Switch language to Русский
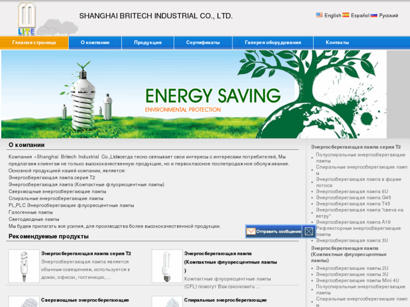 [389, 15]
